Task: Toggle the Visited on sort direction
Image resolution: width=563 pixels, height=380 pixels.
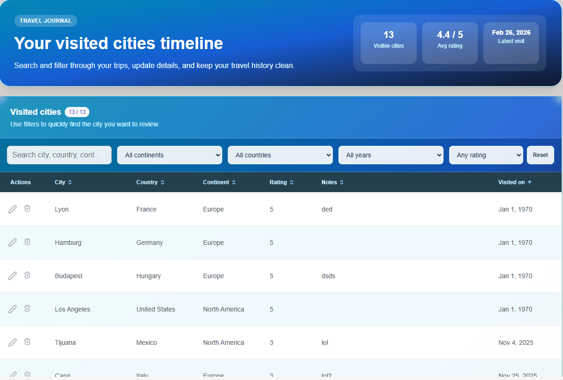Action: 515,182
